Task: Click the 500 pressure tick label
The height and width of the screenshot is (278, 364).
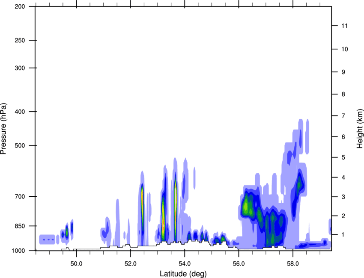Action: click(x=20, y=145)
